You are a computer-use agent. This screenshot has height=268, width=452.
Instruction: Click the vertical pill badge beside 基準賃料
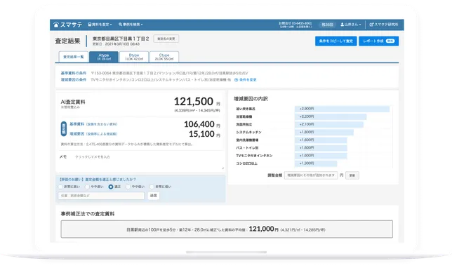coord(64,129)
